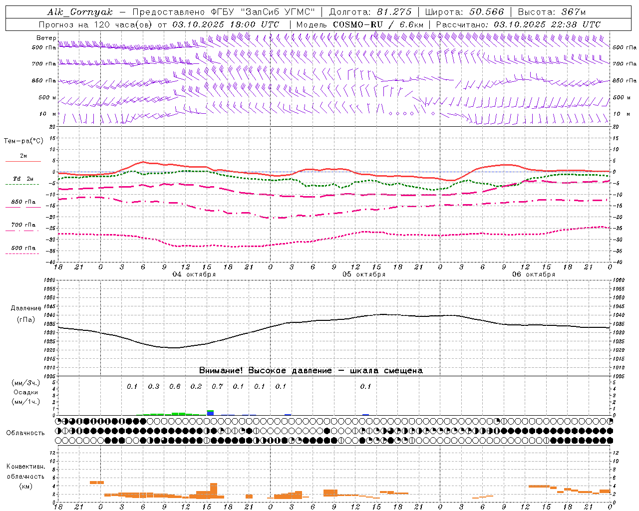Viewport: 639px width, 511px height.
Task: Select the Модель COSMO-RU / 6.6км label
Action: [360, 24]
